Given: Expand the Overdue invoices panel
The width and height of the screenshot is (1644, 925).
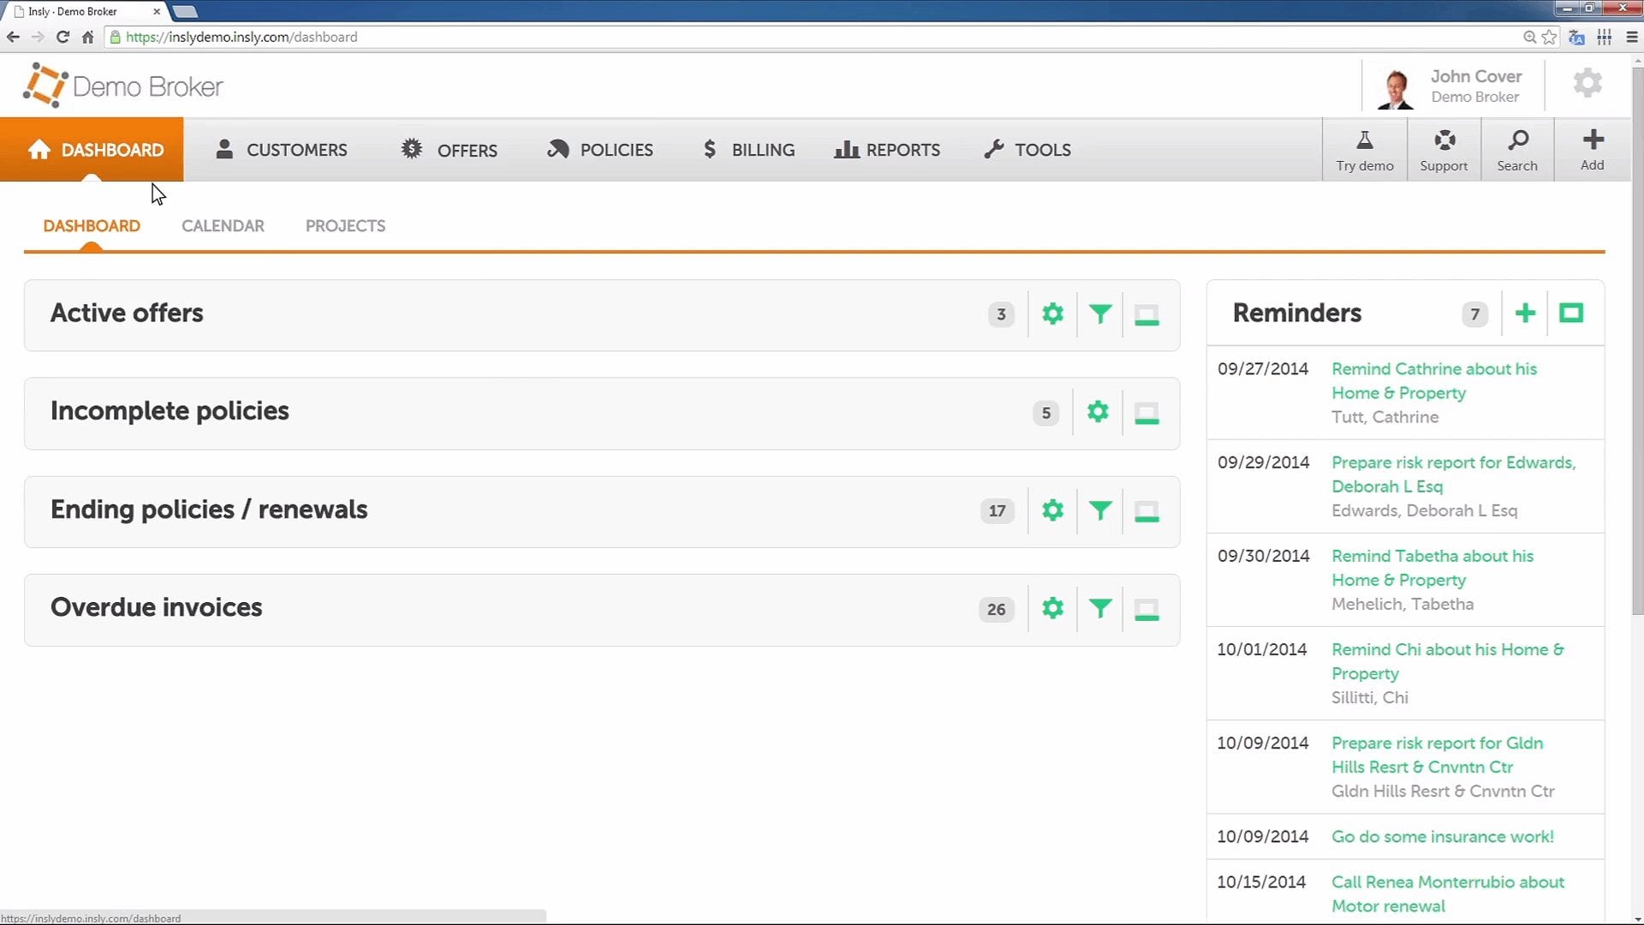Looking at the screenshot, I should click(x=1147, y=610).
